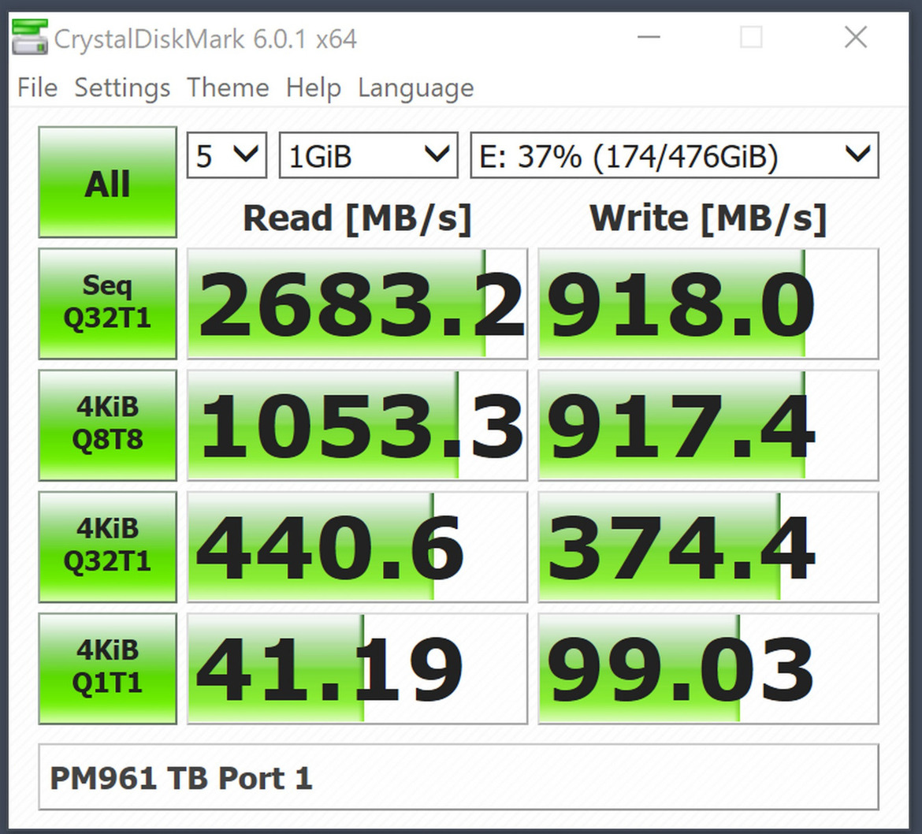Start the 4KiB Q32T1 test
Image resolution: width=922 pixels, height=834 pixels.
108,547
